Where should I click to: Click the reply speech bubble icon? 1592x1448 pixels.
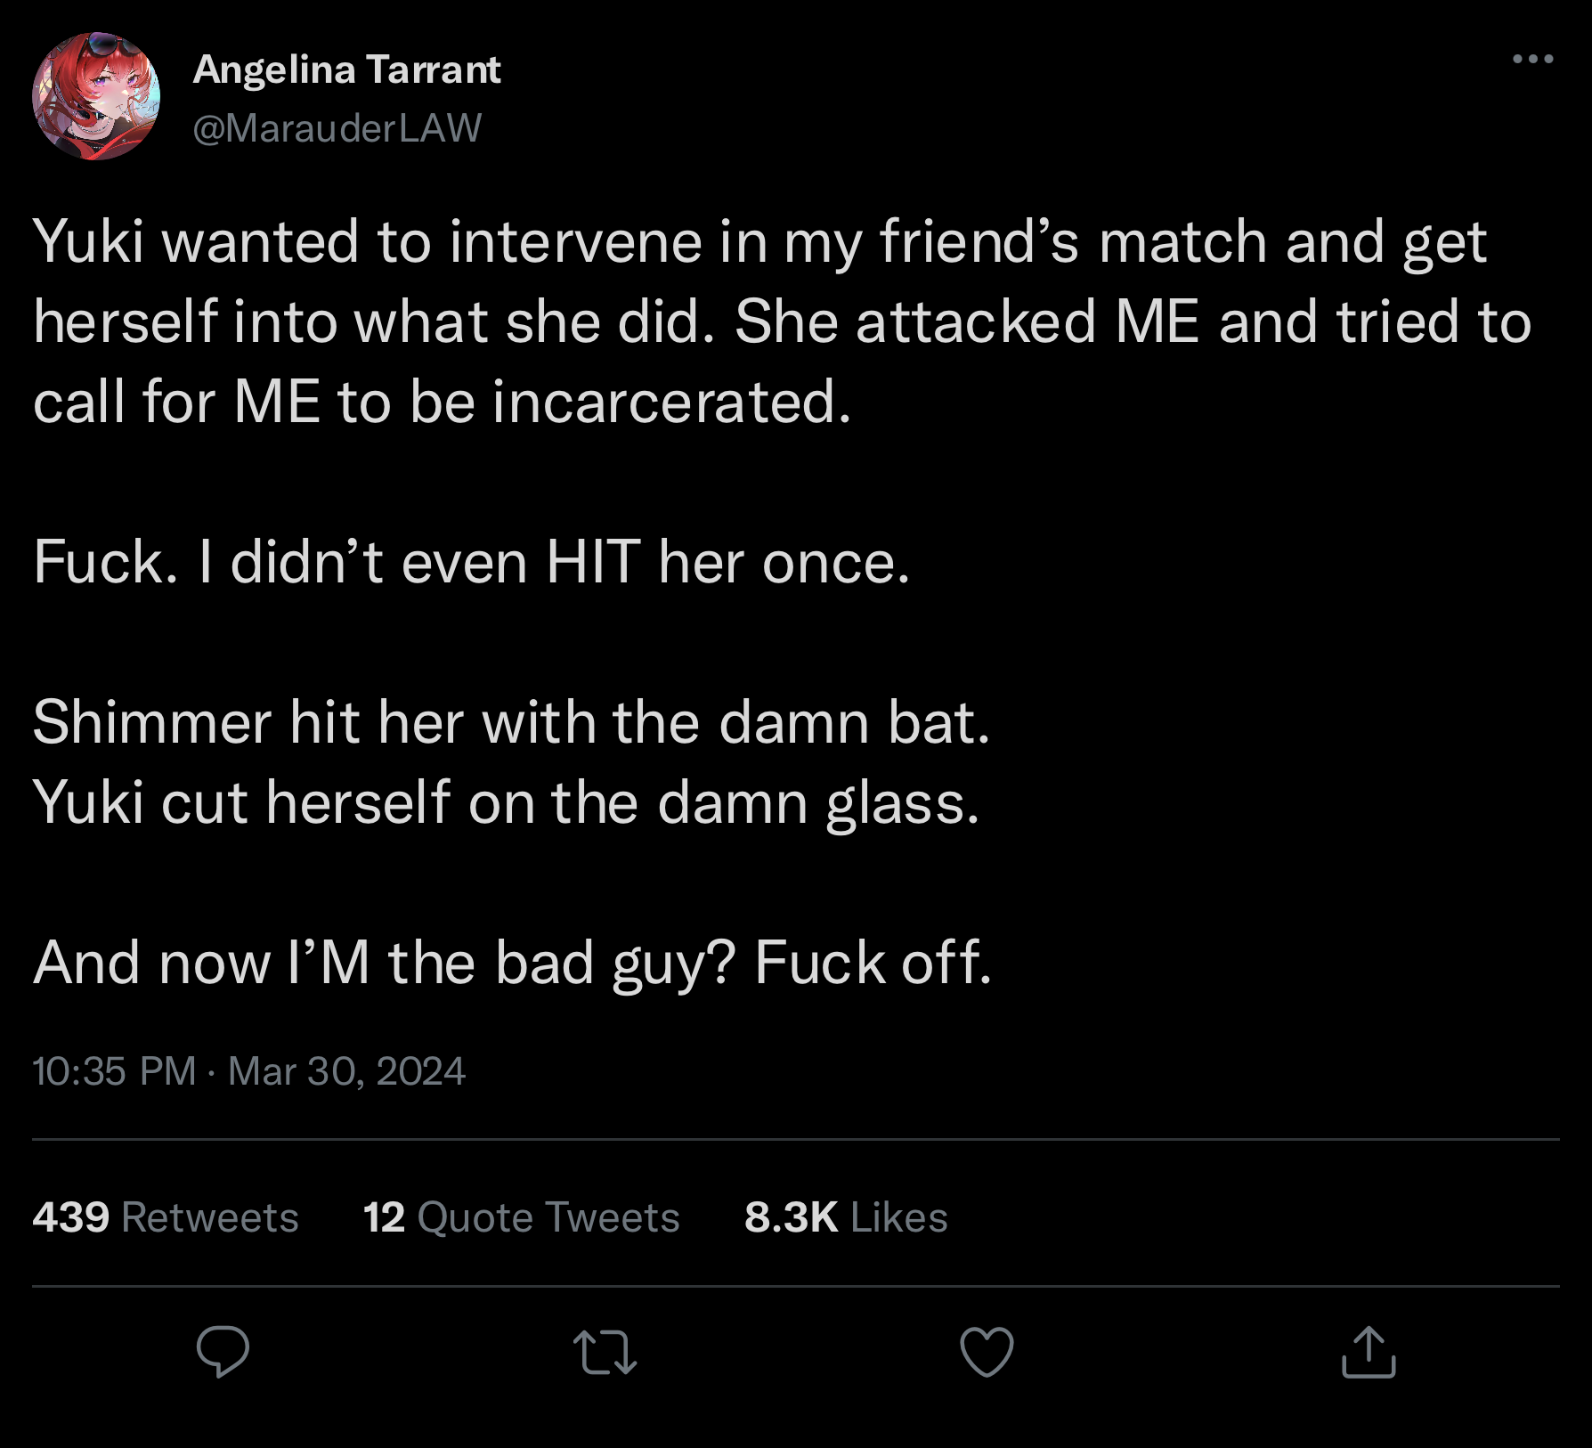coord(223,1351)
